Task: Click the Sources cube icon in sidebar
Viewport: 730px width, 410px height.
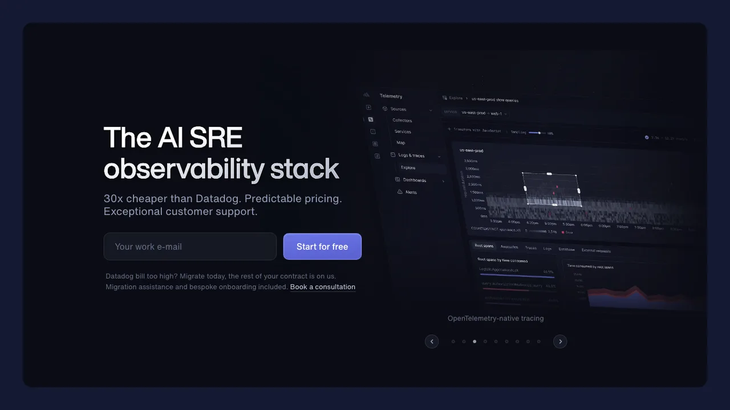Action: point(385,109)
